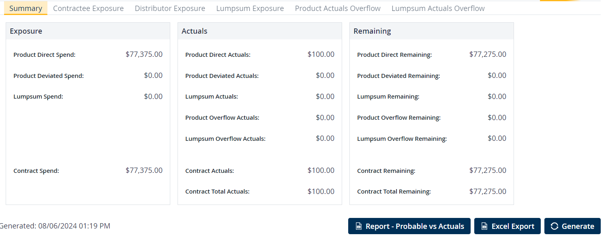Viewport: 606px width, 237px height.
Task: Click the spreadsheet icon on Excel Export button
Action: point(484,226)
